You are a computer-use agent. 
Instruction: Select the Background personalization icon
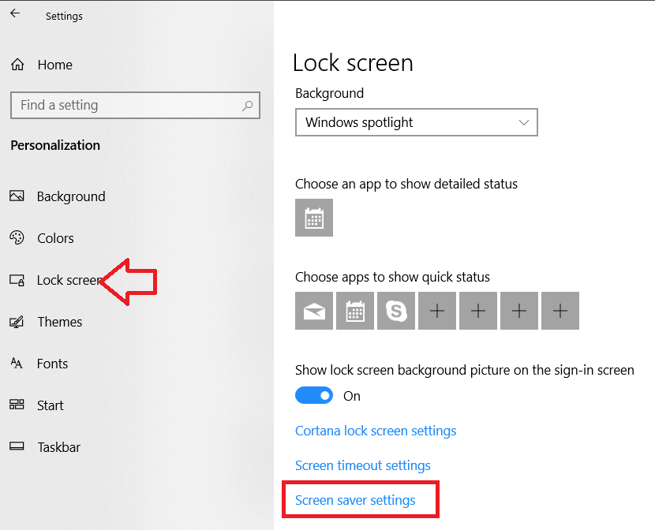tap(17, 196)
